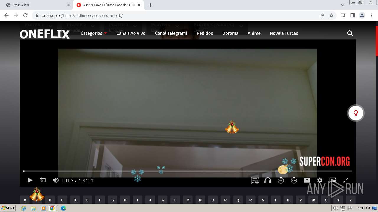Share this page icon in address bar
The height and width of the screenshot is (212, 378).
pos(322,15)
